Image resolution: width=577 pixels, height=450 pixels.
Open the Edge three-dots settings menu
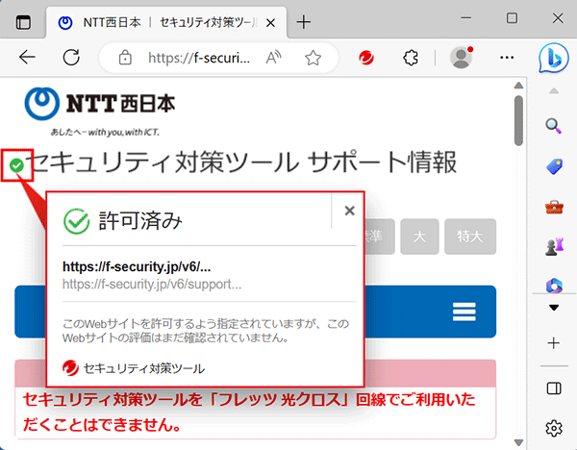508,58
